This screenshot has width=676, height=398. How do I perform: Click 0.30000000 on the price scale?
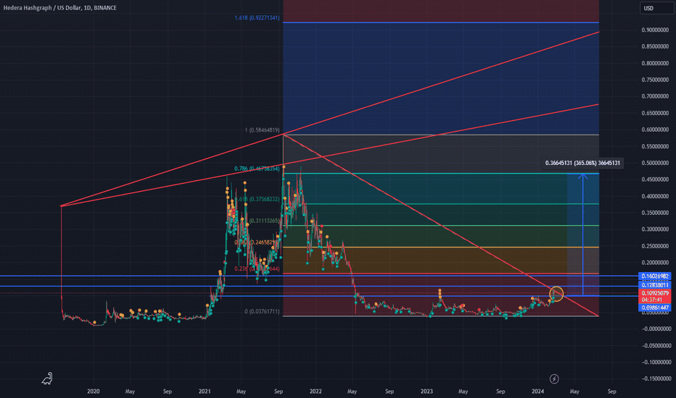[x=655, y=229]
